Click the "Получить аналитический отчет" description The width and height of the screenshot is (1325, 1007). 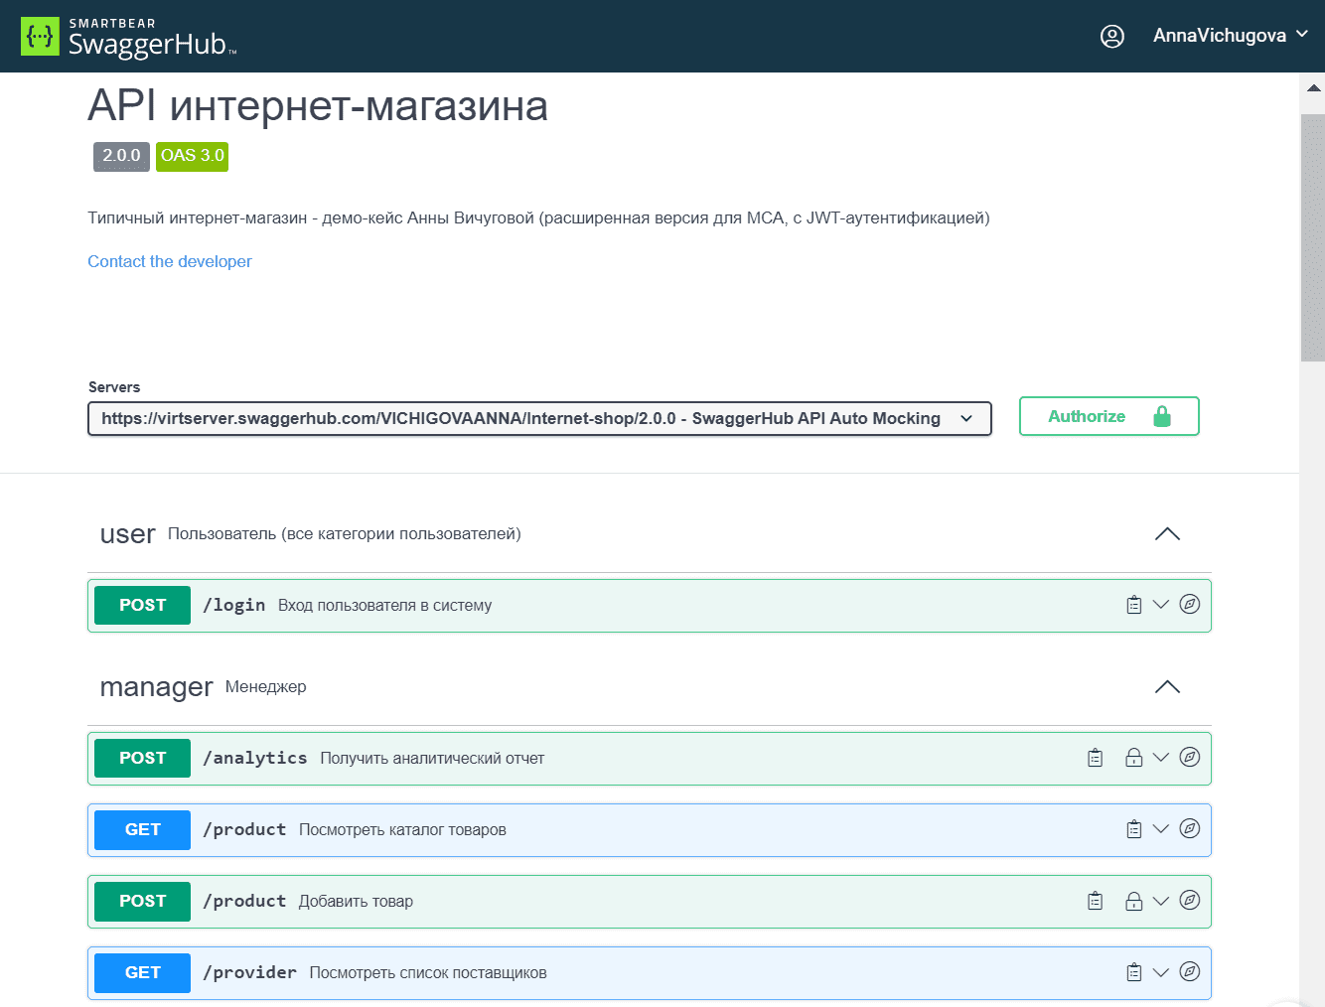pos(432,758)
